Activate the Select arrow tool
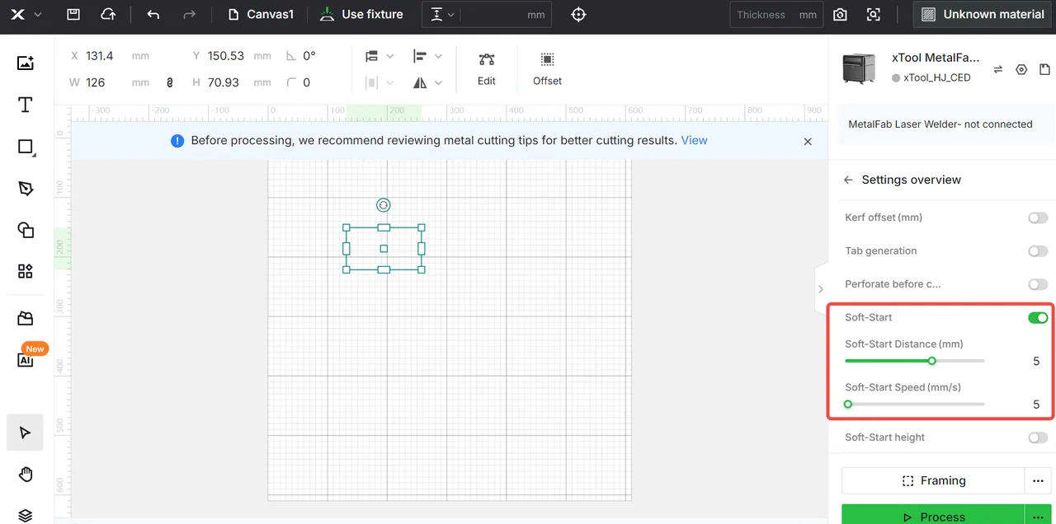 [x=25, y=433]
